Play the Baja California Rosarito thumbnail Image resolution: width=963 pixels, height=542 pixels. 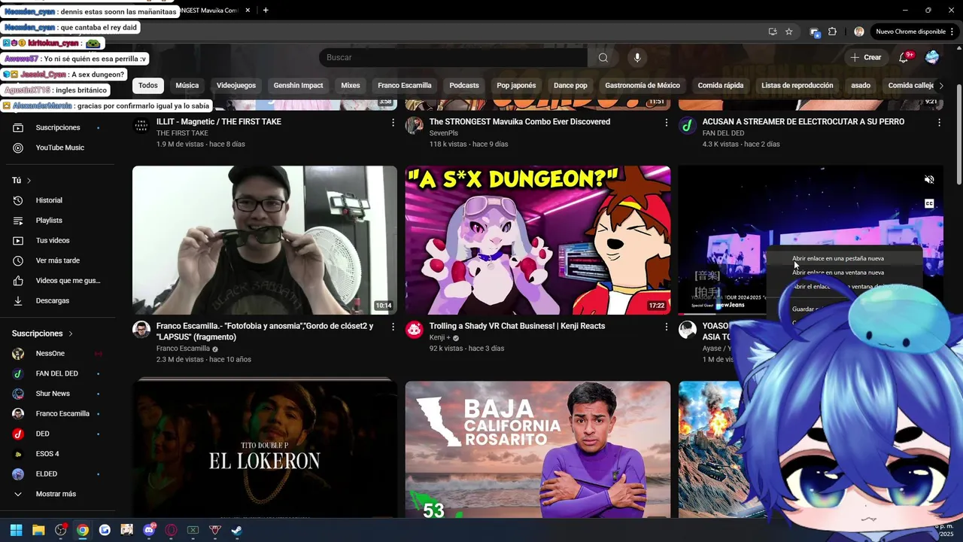[538, 449]
